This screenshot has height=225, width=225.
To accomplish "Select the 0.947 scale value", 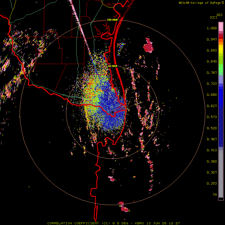I will (212, 39).
